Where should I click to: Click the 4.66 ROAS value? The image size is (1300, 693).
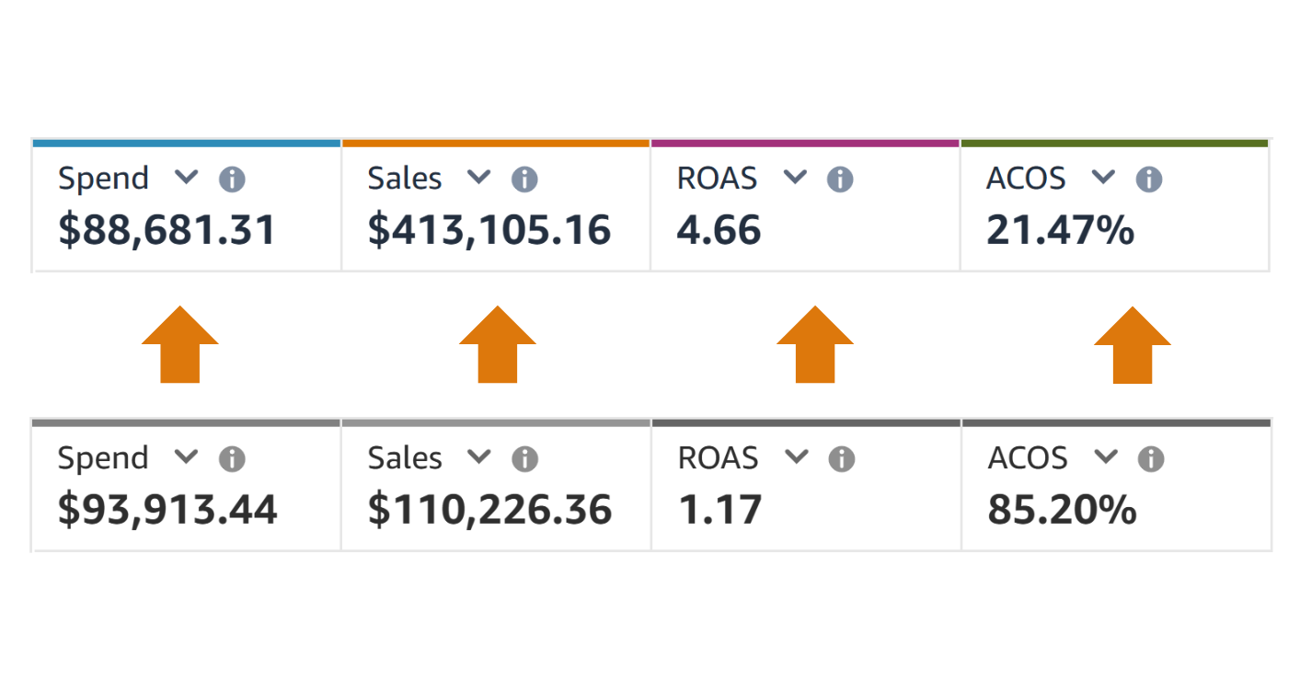coord(719,229)
